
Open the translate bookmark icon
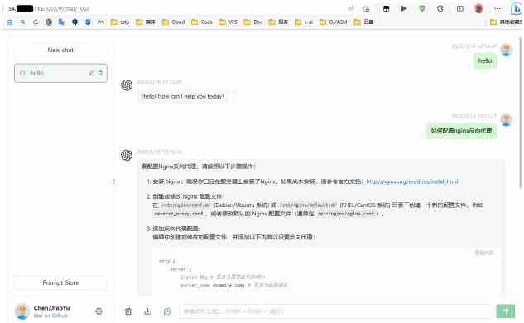pyautogui.click(x=61, y=22)
